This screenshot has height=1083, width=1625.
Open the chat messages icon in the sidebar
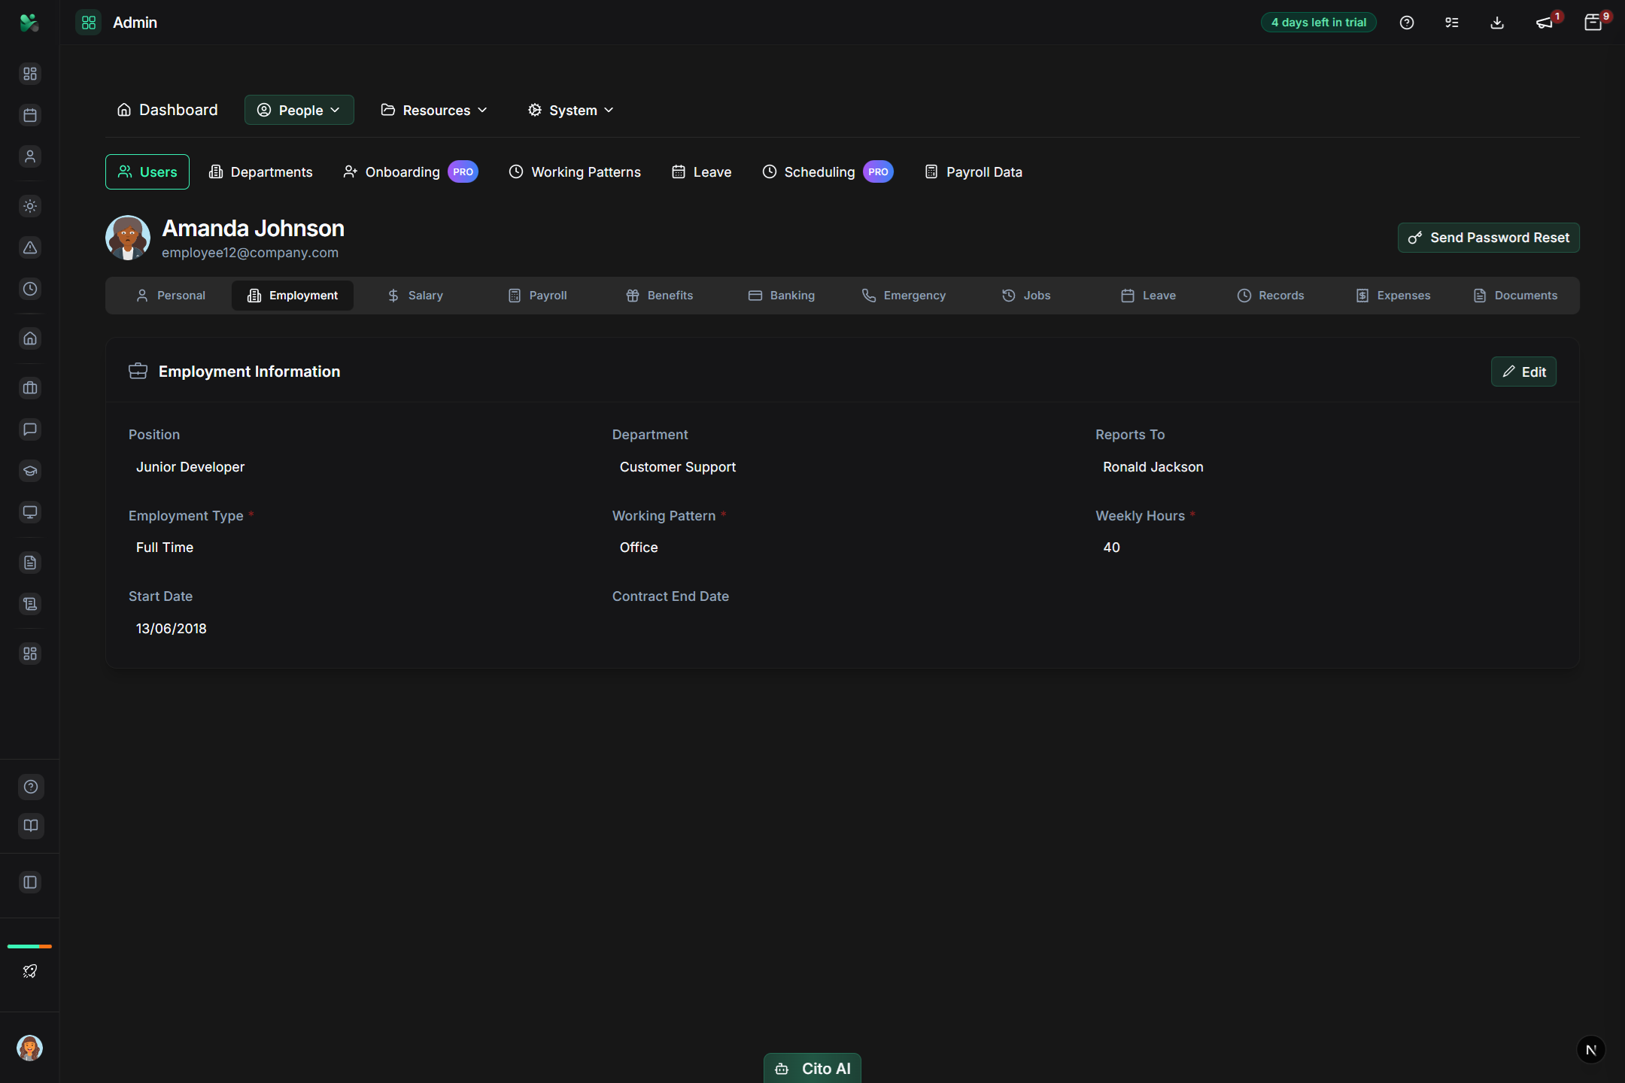click(30, 429)
